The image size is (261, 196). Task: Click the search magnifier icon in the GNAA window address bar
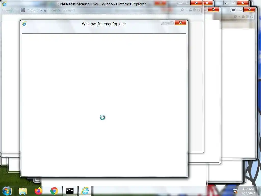tap(182, 10)
